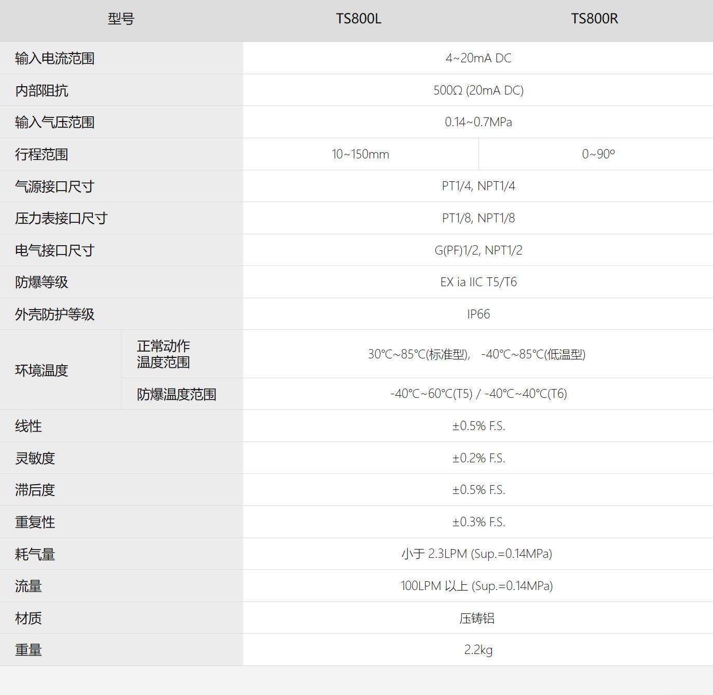The height and width of the screenshot is (695, 713).
Task: Click the 0~90º stroke value
Action: (598, 154)
